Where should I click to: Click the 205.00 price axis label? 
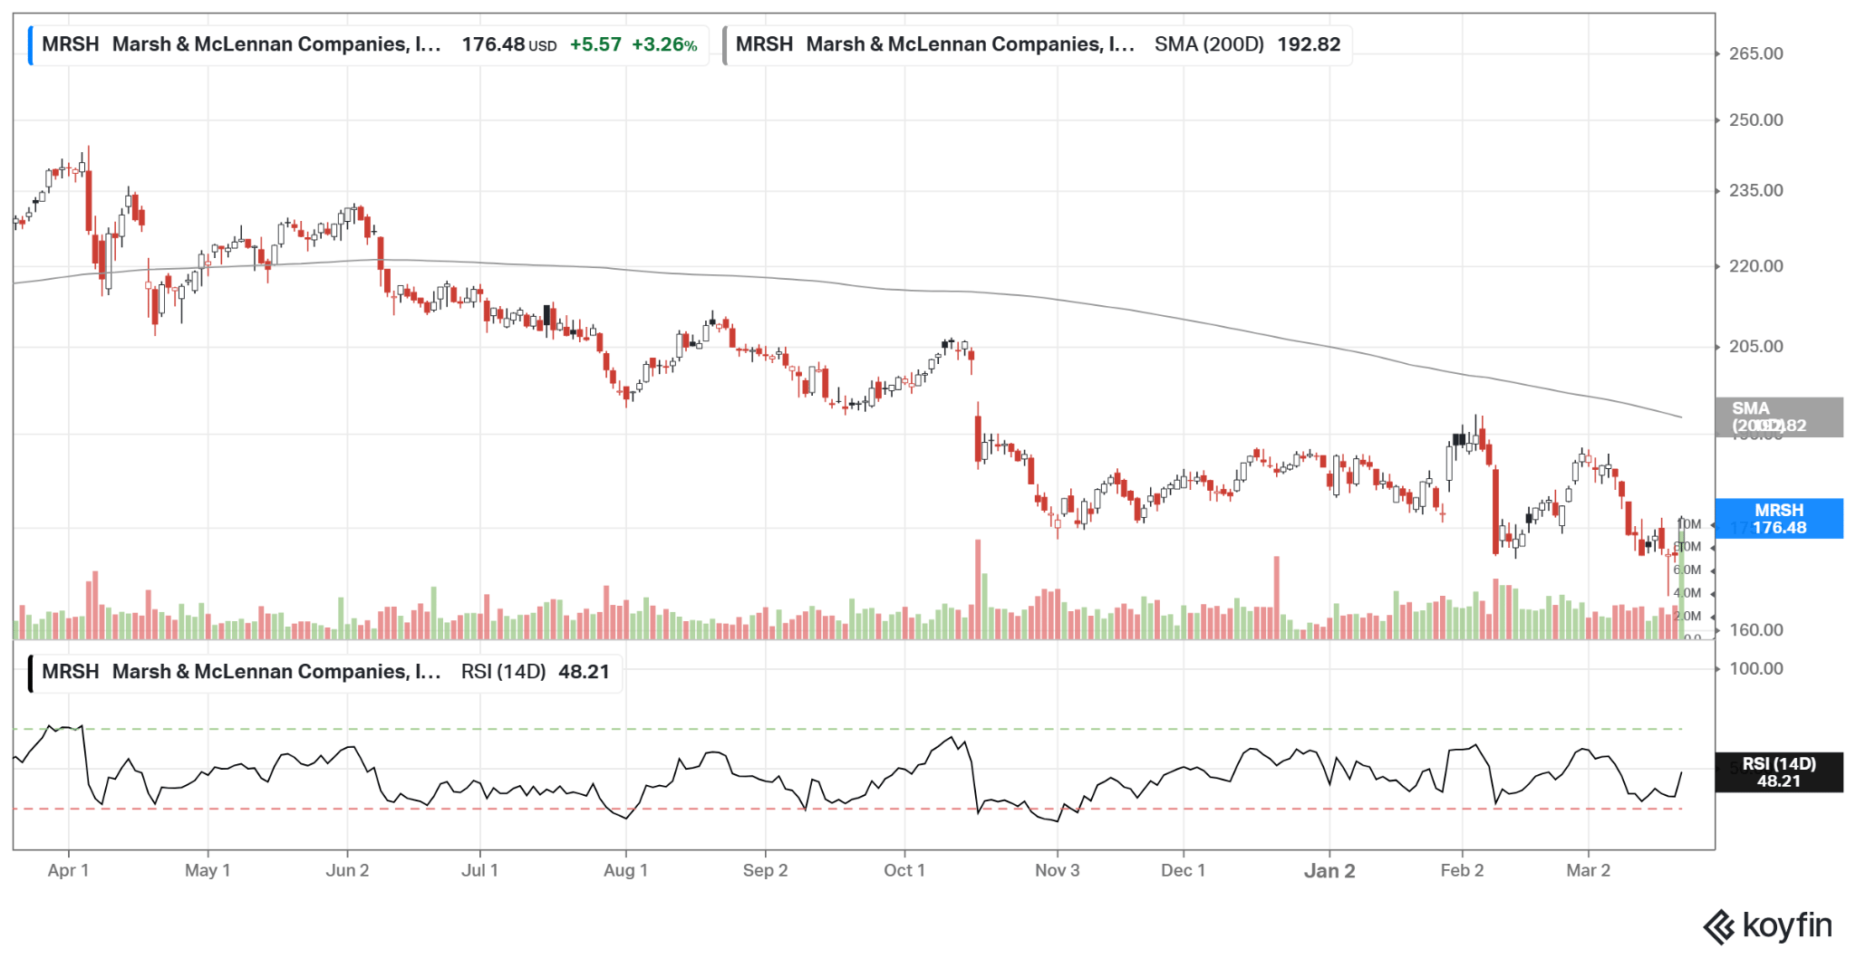pyautogui.click(x=1755, y=347)
